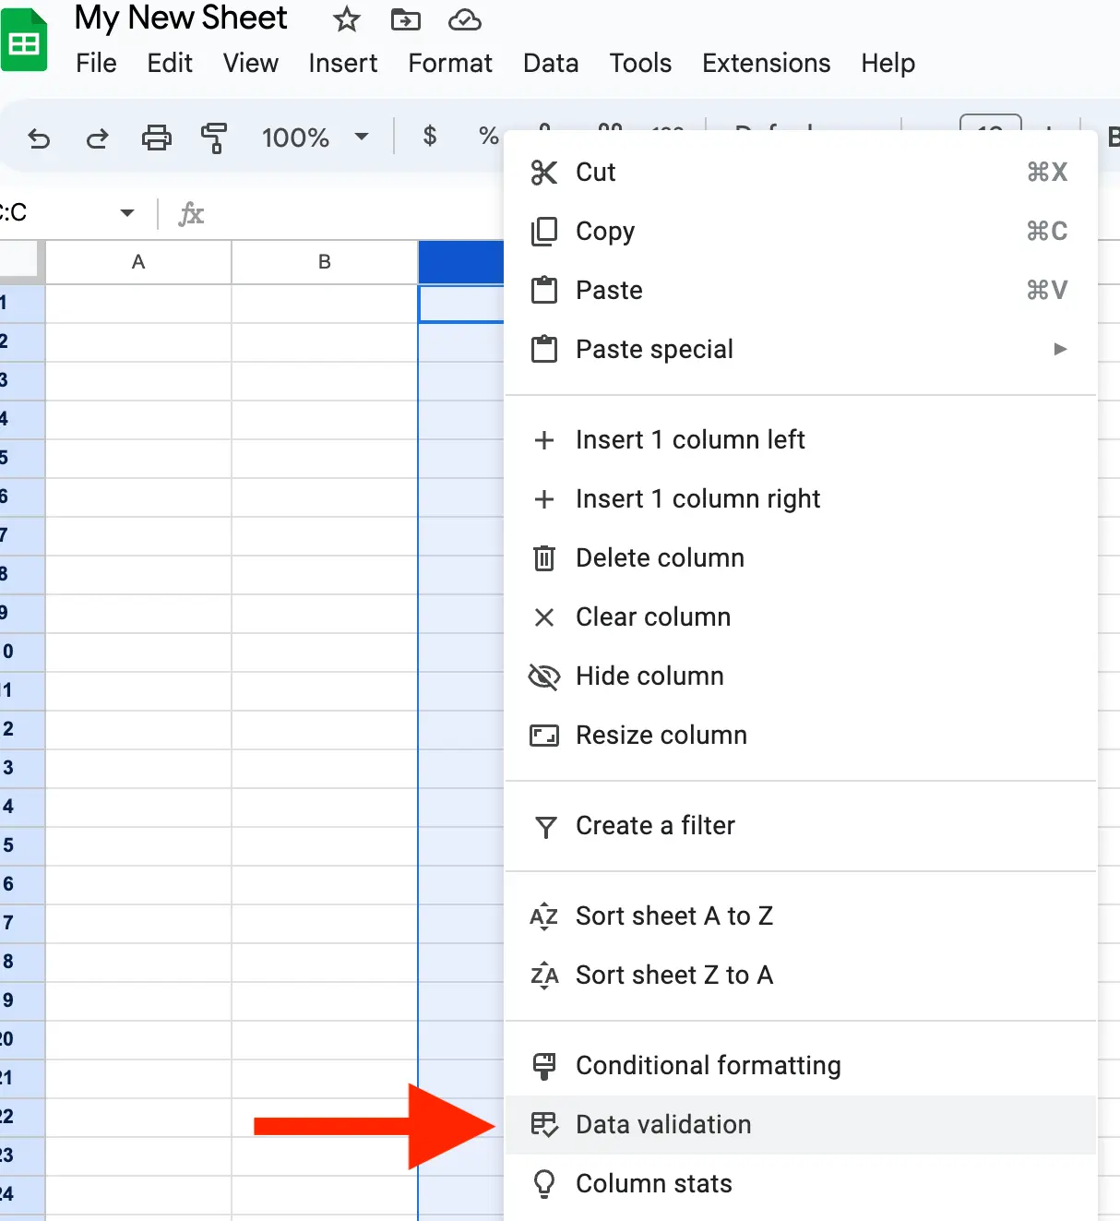Open the Print icon
Image resolution: width=1120 pixels, height=1221 pixels.
click(x=156, y=138)
